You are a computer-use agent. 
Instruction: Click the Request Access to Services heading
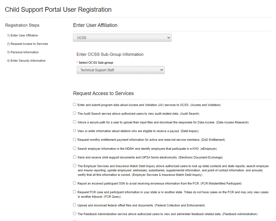pos(103,93)
